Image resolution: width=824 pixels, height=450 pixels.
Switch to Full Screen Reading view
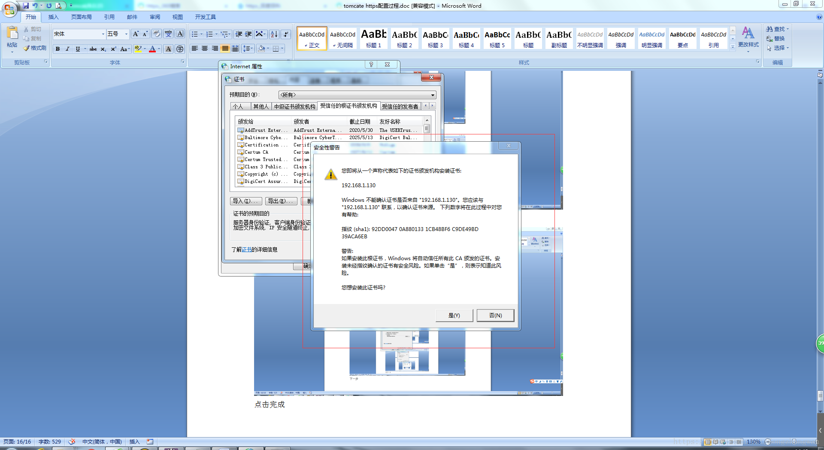pyautogui.click(x=715, y=442)
